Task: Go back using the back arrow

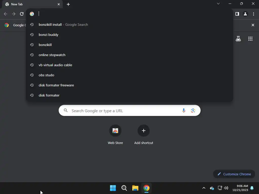Action: pyautogui.click(x=6, y=14)
